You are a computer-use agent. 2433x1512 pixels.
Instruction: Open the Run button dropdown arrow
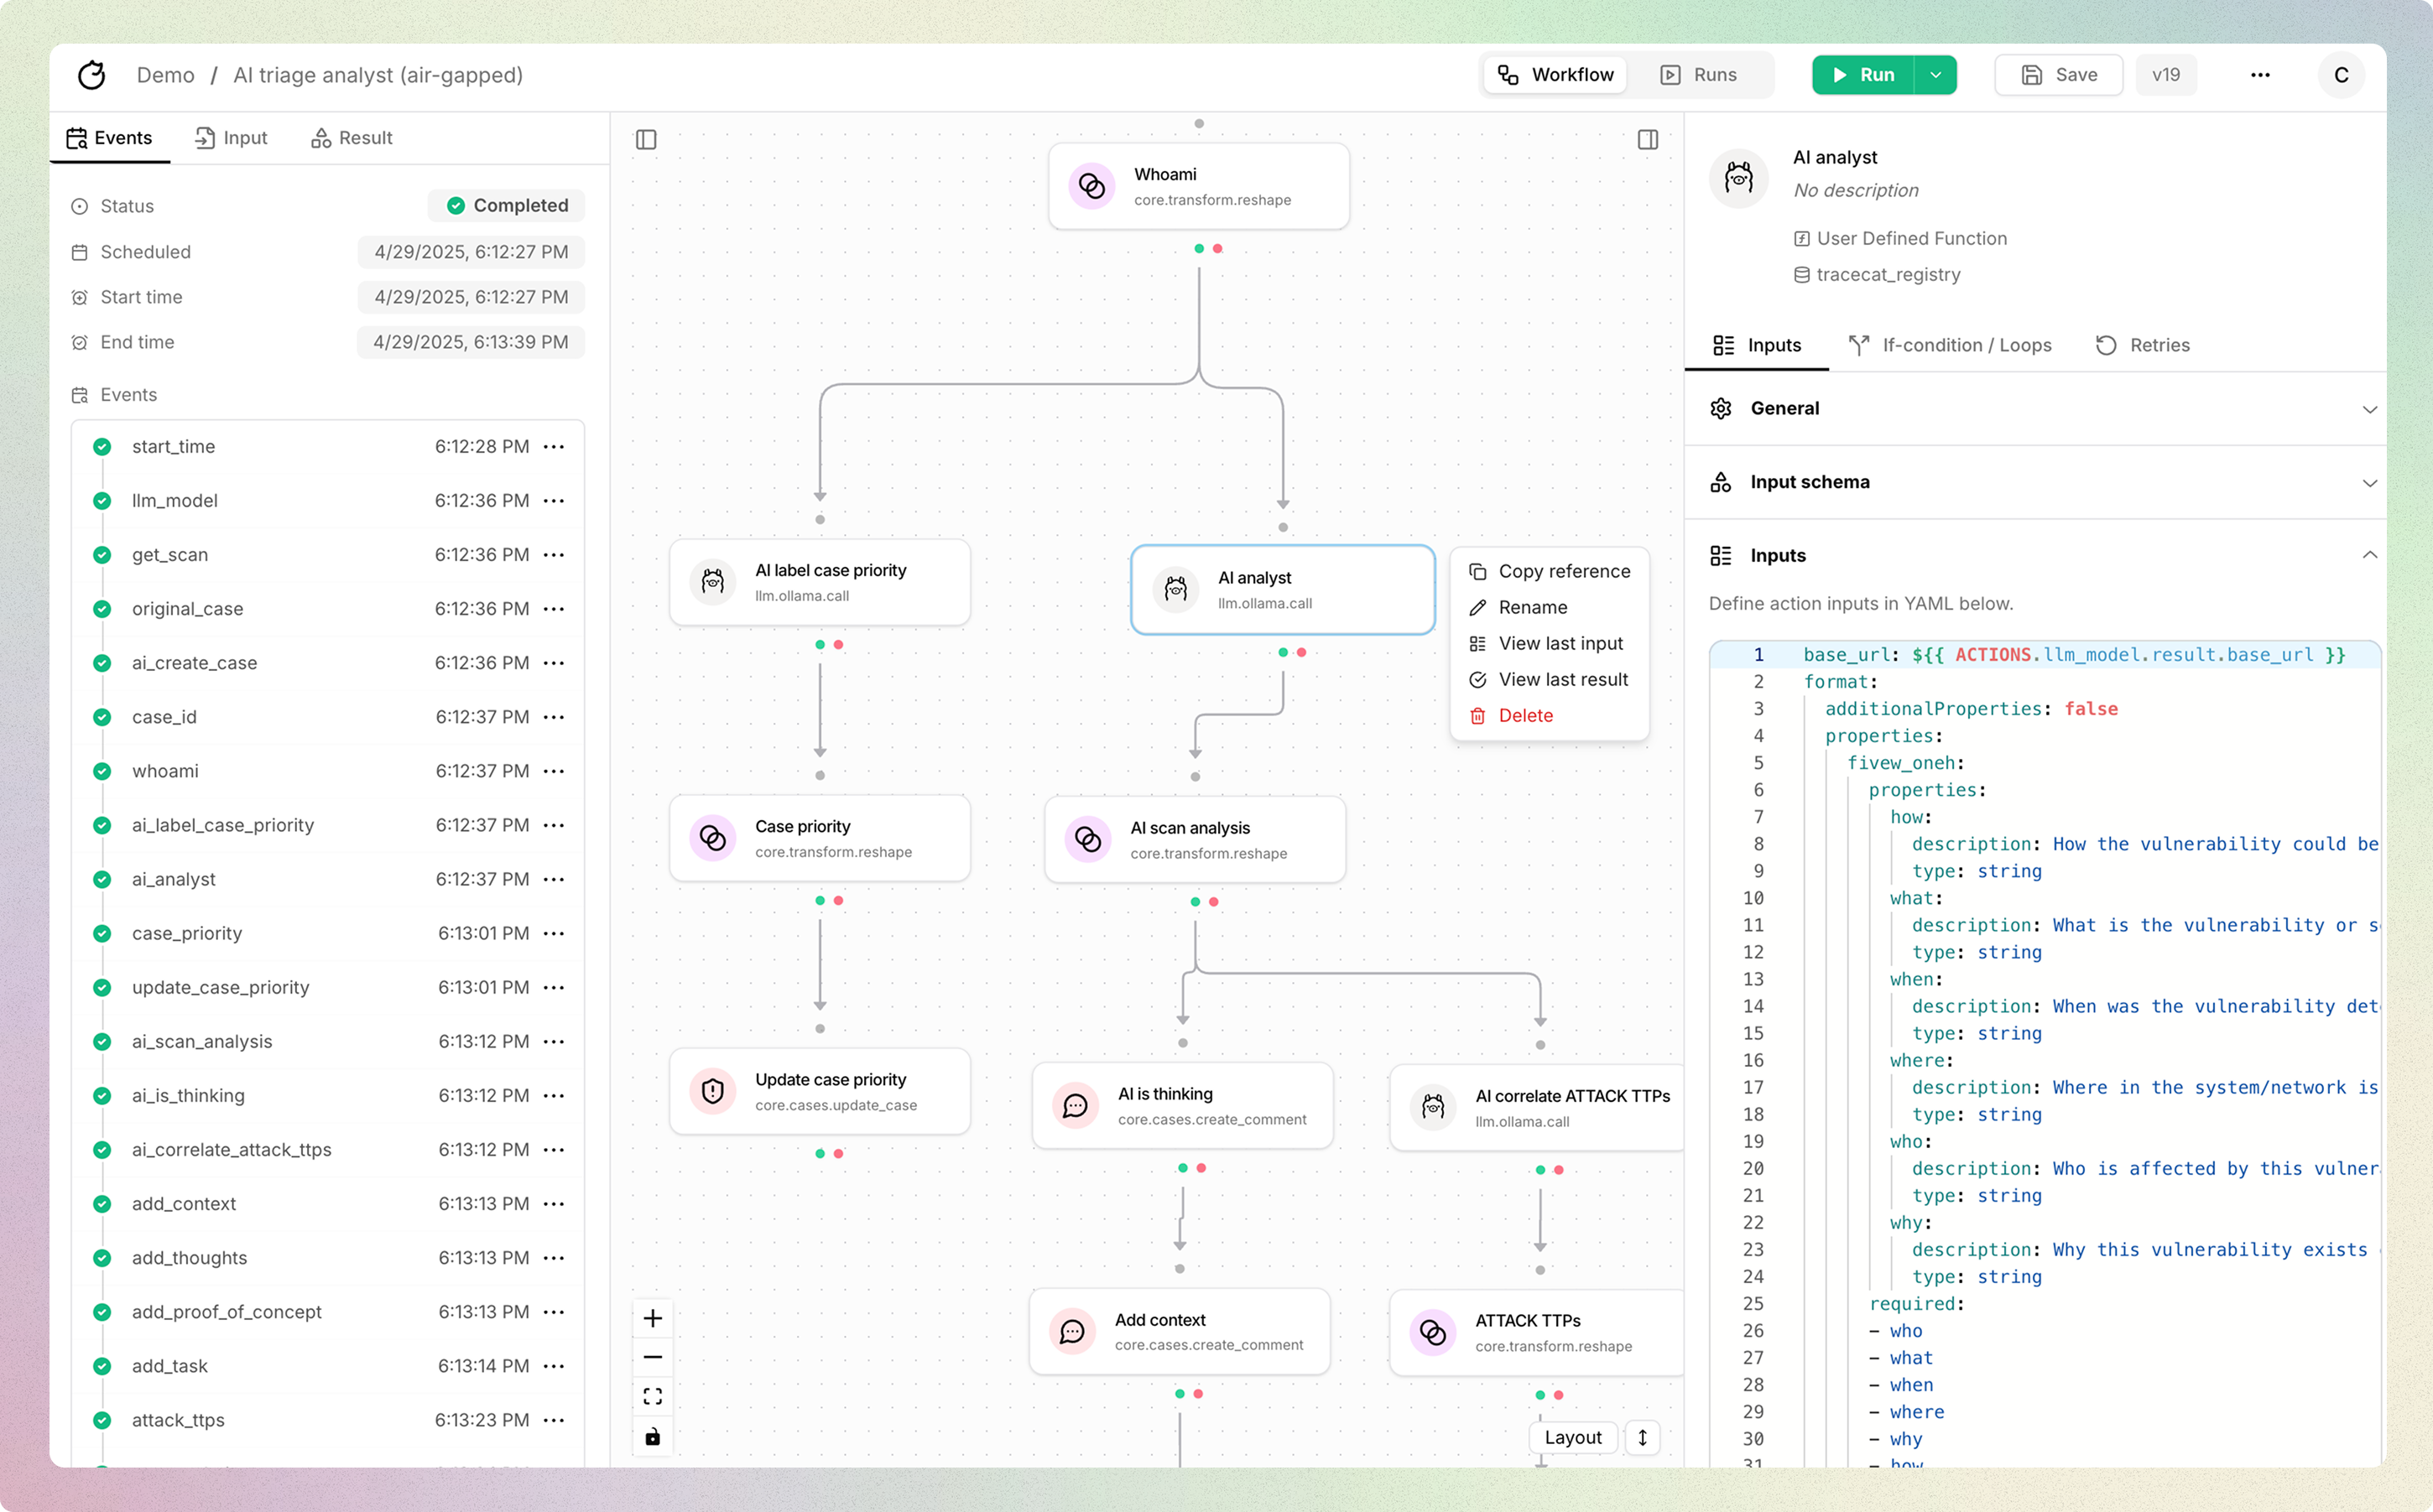(x=1935, y=75)
